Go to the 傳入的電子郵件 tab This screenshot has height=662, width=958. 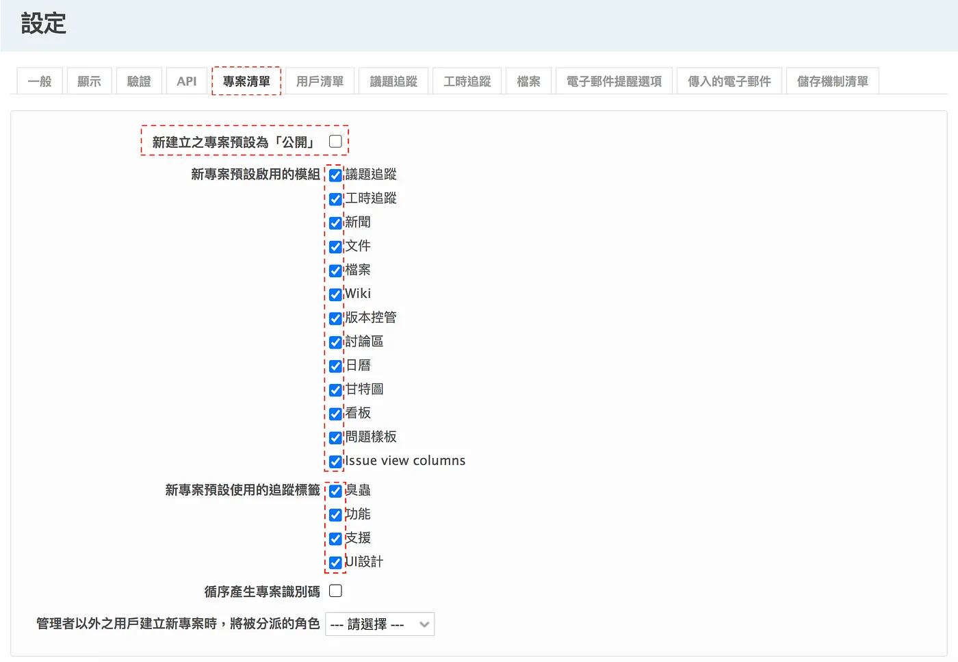pyautogui.click(x=729, y=81)
